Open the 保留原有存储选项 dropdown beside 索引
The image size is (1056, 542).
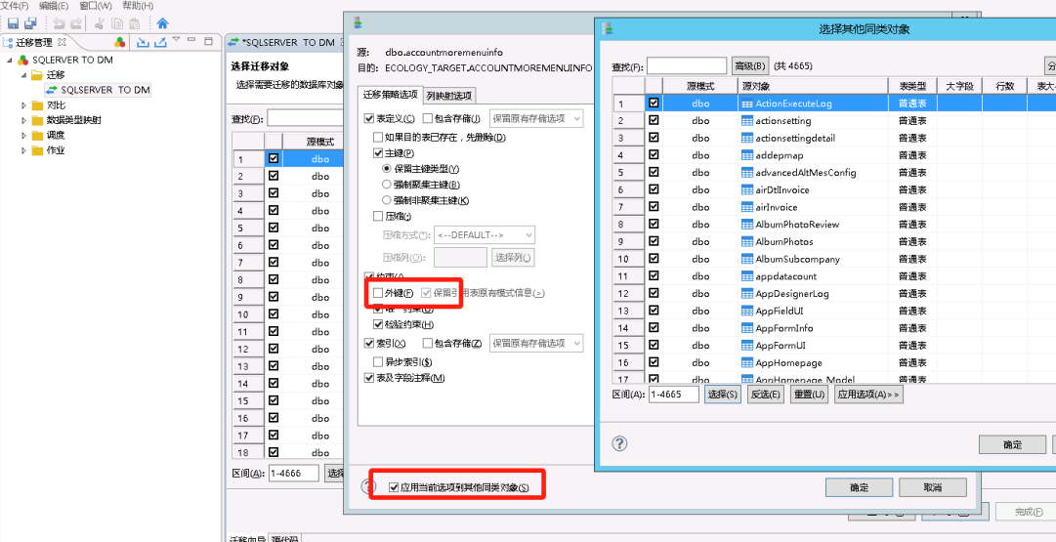point(536,344)
